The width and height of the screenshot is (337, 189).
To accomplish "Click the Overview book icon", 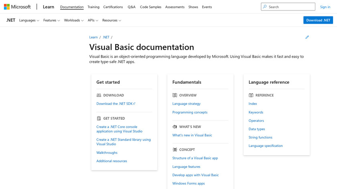I will point(175,95).
